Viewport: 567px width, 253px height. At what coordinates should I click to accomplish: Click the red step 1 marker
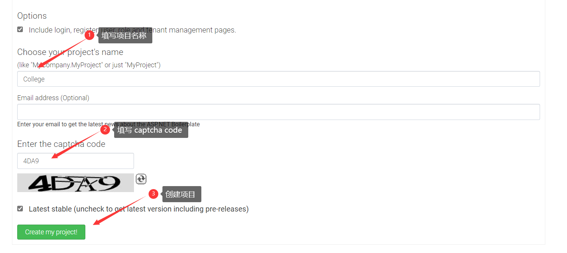pos(89,35)
